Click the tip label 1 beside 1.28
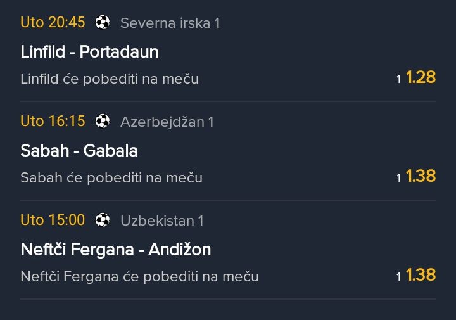This screenshot has height=320, width=456. pyautogui.click(x=399, y=80)
